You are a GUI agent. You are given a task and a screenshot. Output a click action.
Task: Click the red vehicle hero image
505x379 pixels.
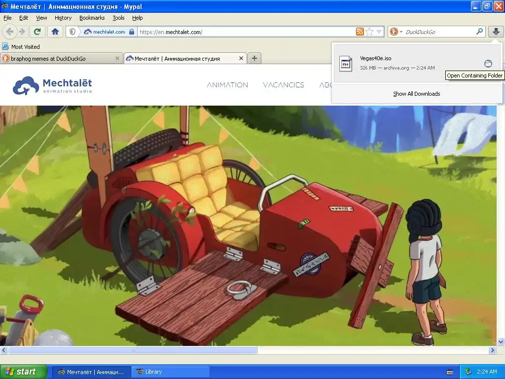pos(248,226)
